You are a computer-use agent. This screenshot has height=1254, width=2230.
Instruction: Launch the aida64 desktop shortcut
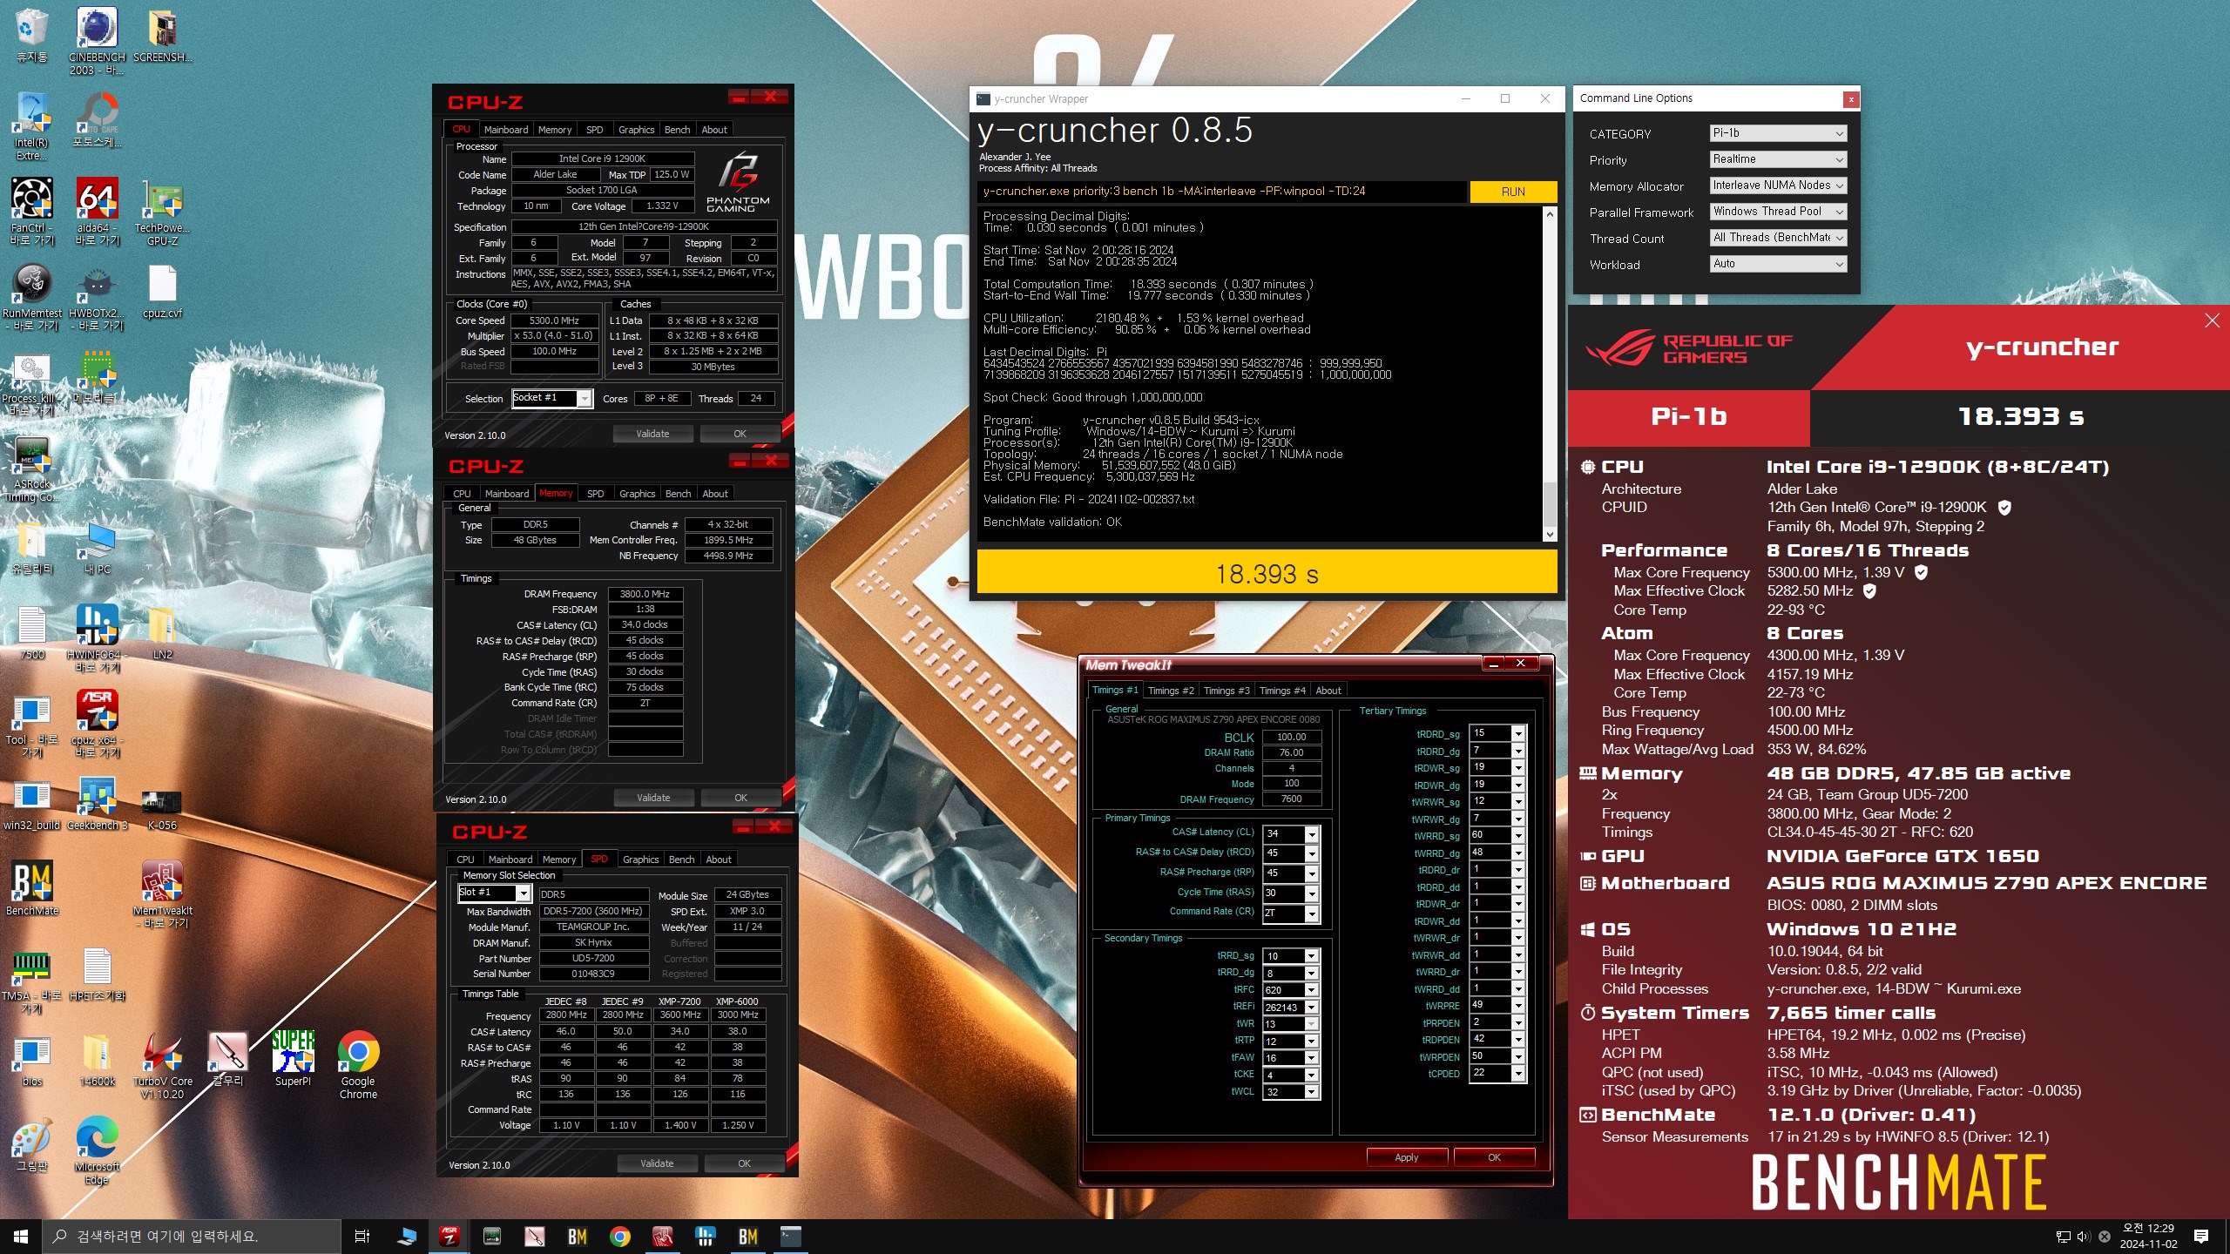(x=97, y=212)
